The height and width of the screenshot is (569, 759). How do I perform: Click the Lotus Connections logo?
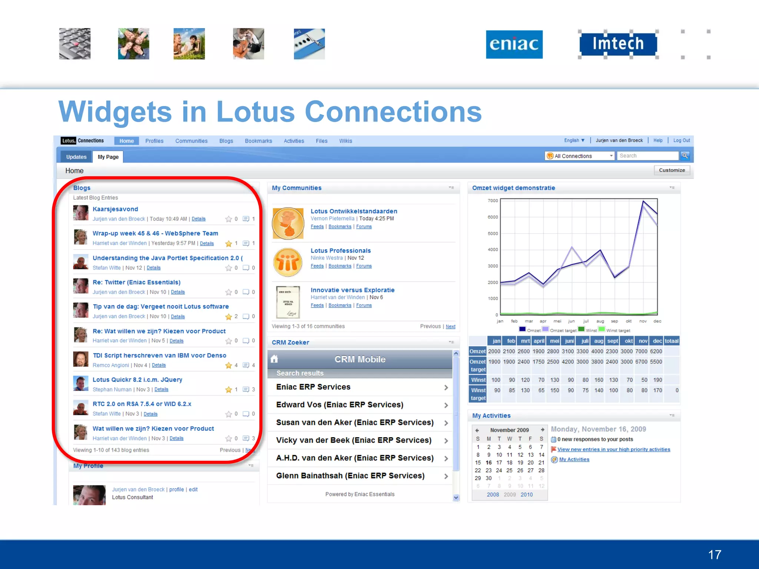[x=83, y=141]
